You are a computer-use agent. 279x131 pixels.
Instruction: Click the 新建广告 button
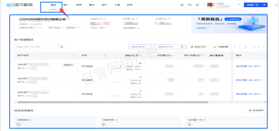coord(253,5)
